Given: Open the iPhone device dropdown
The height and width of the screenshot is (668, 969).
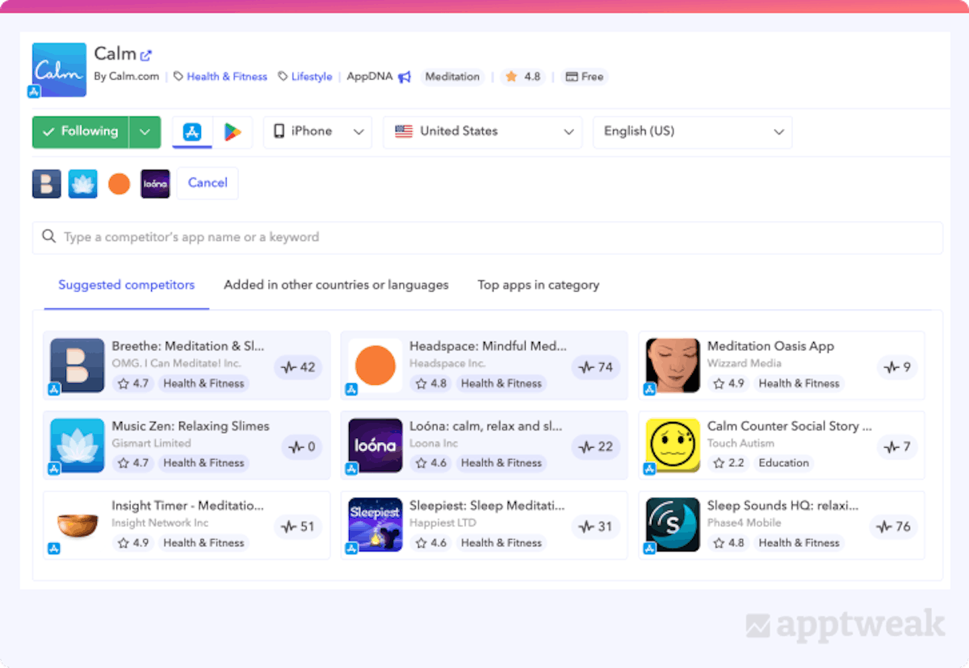Looking at the screenshot, I should pyautogui.click(x=317, y=132).
